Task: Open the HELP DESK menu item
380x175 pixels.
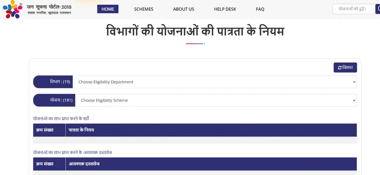Action: point(225,9)
